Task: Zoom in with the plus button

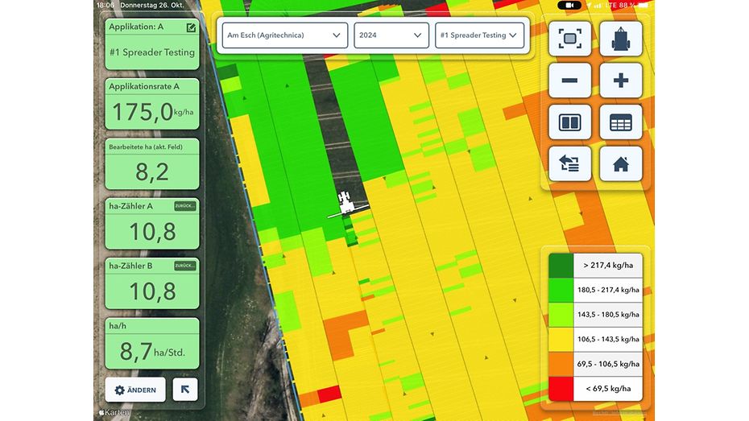Action: coord(620,80)
